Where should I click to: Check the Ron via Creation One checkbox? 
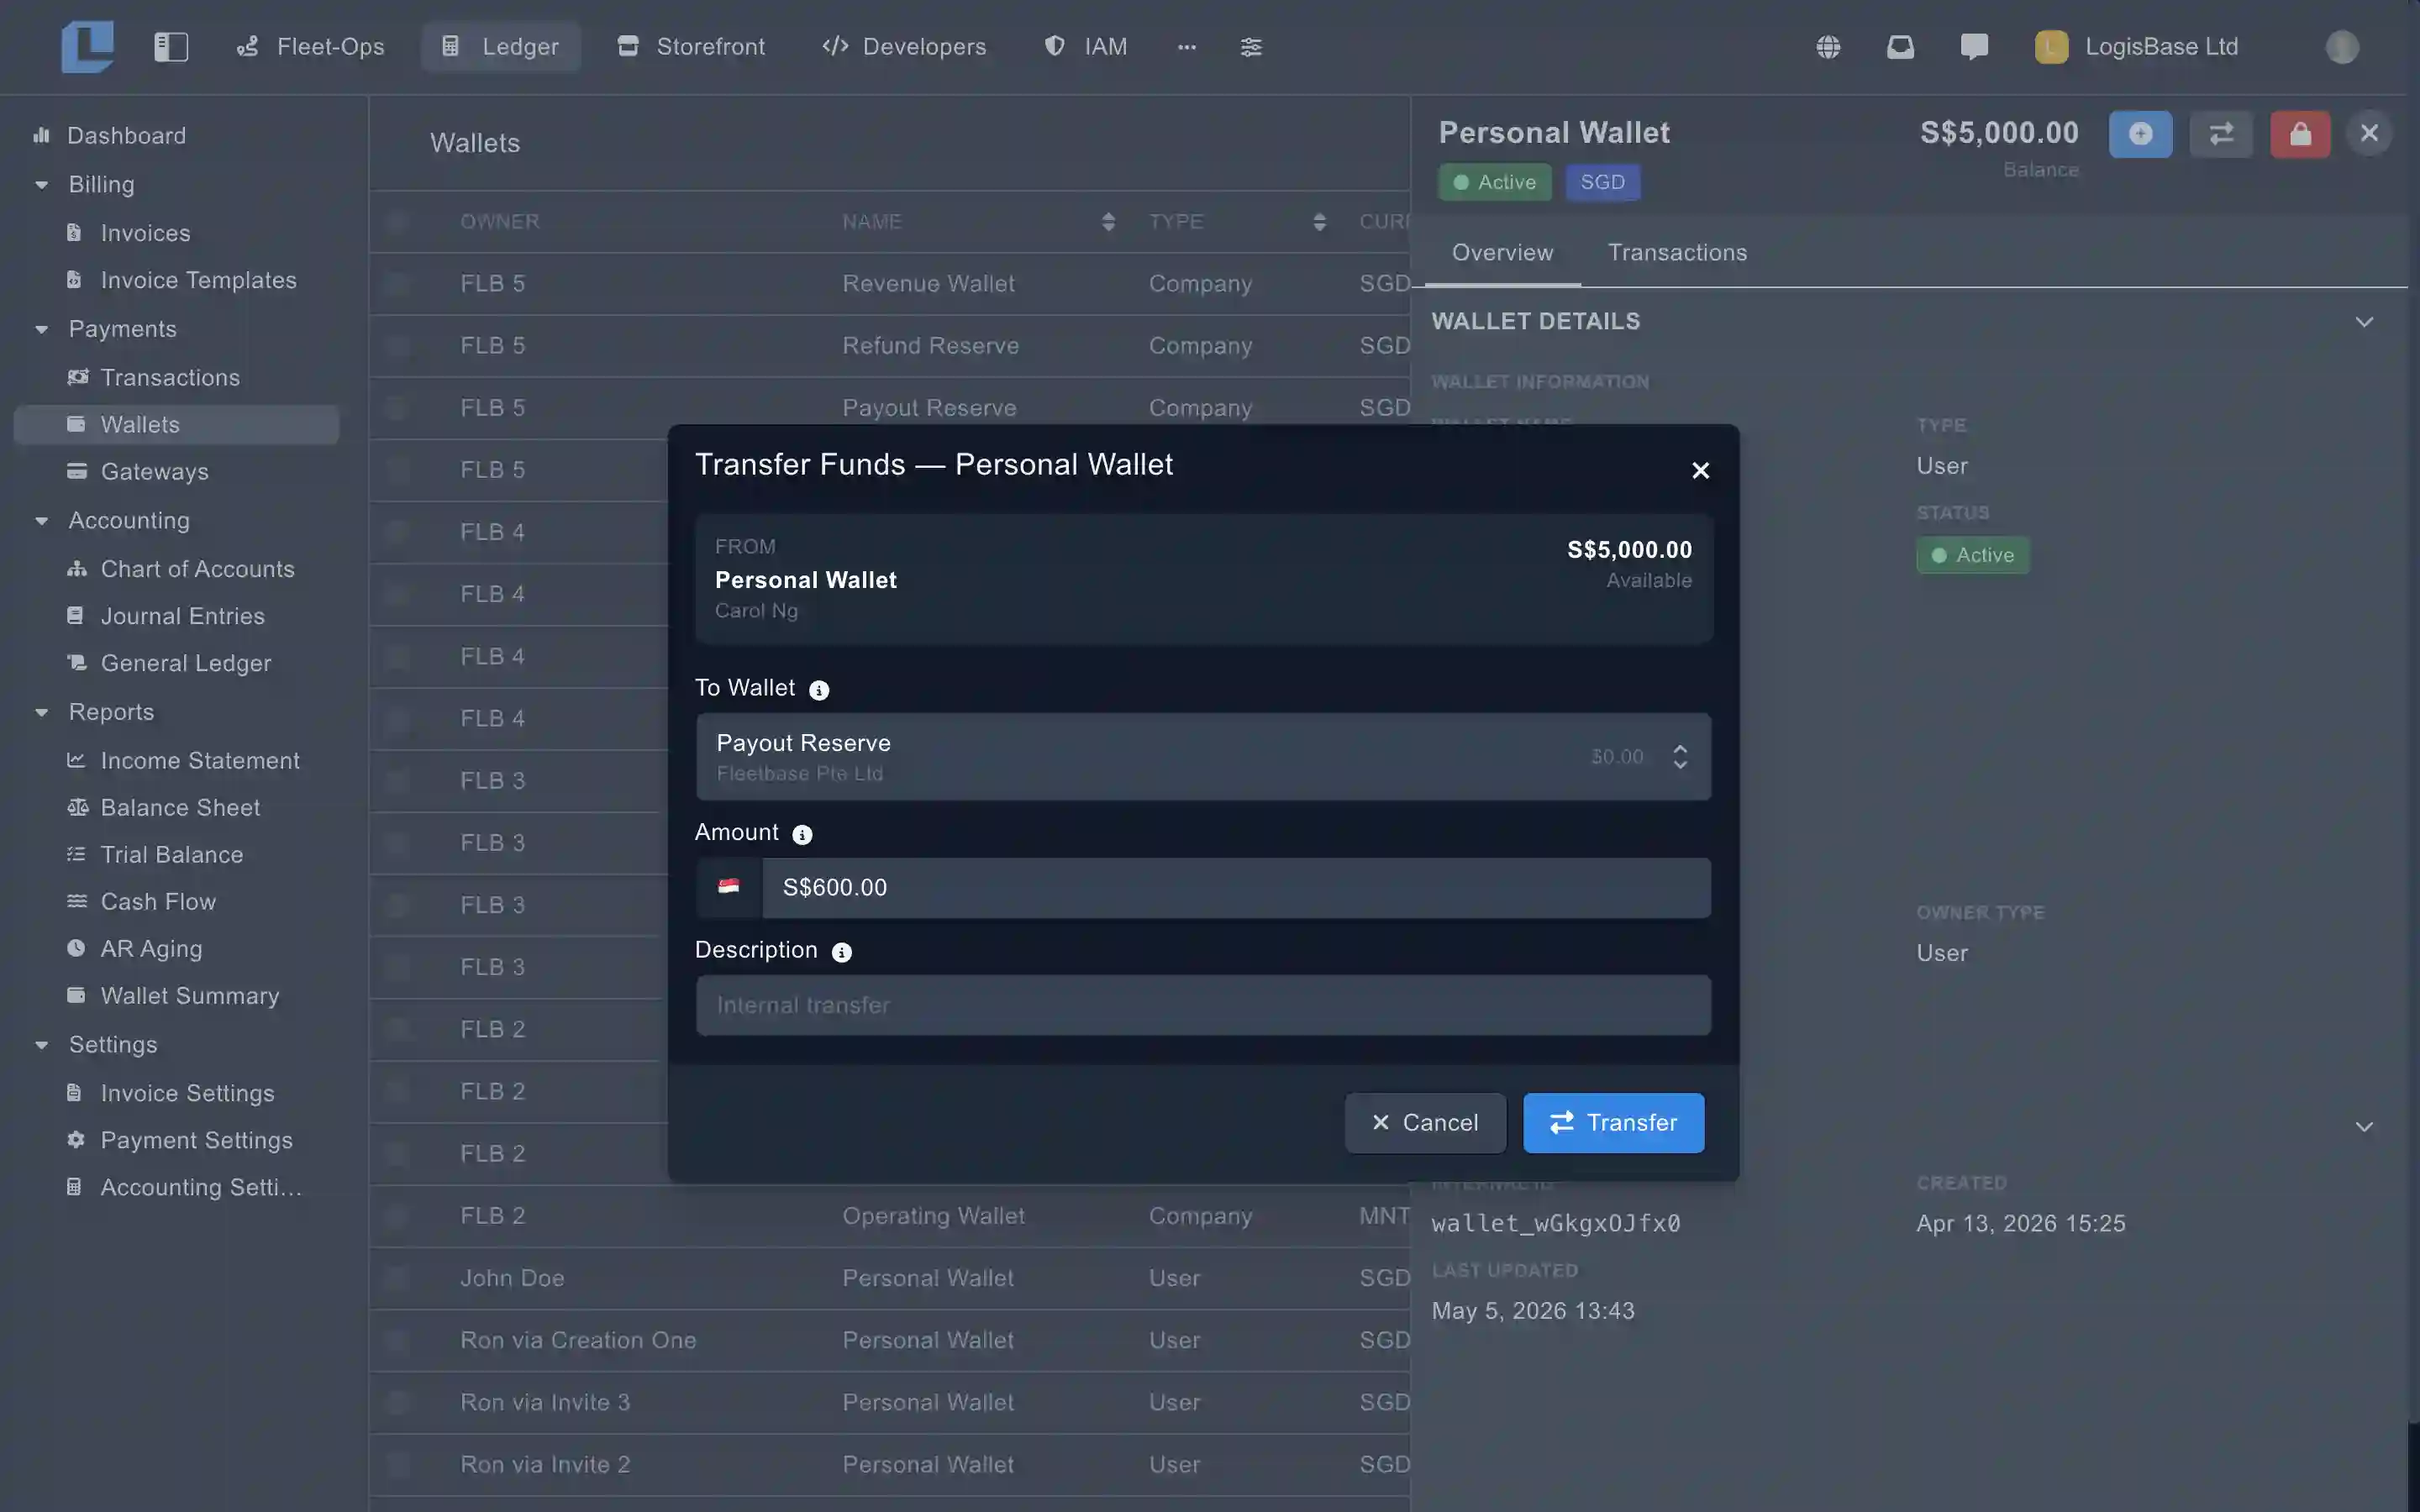pos(397,1340)
